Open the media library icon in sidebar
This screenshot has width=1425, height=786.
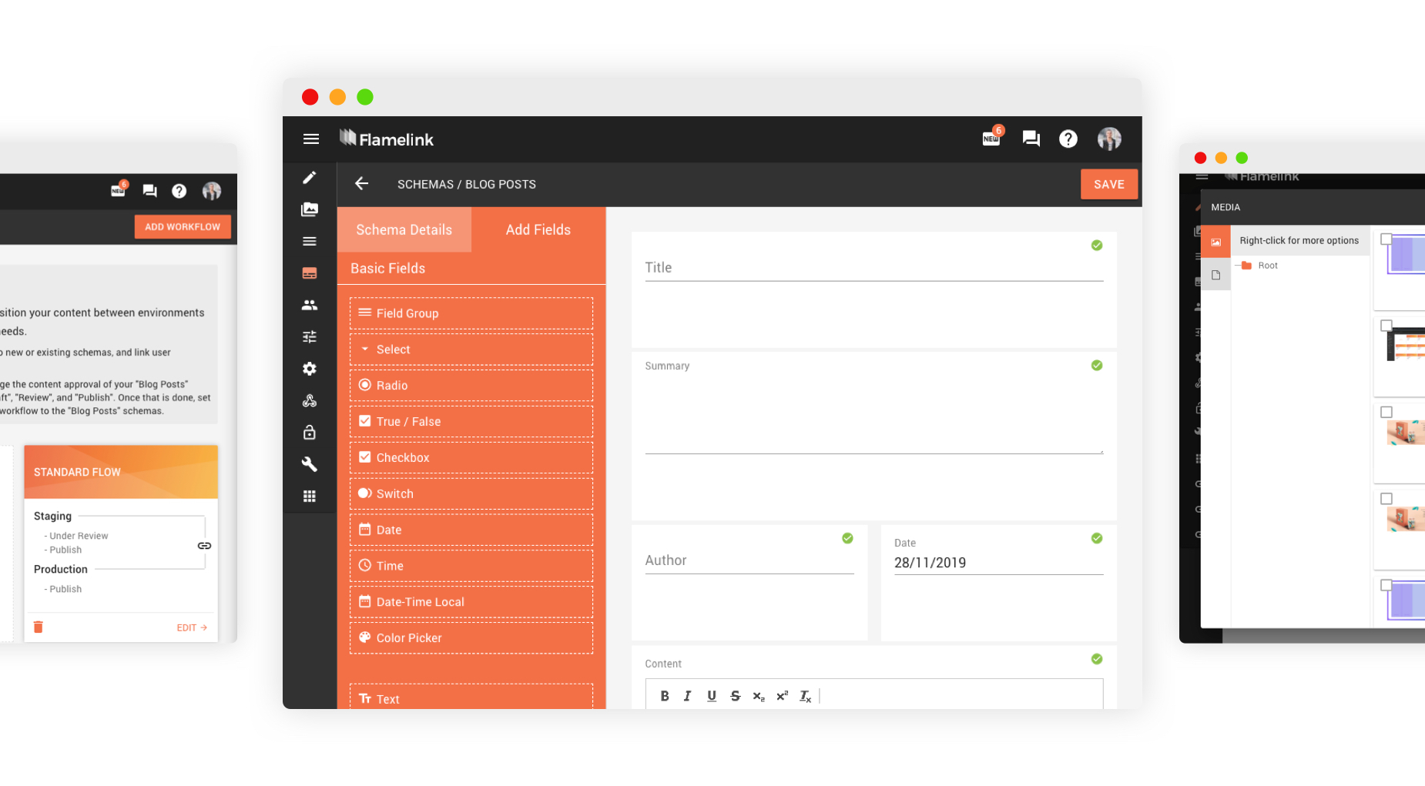tap(310, 209)
